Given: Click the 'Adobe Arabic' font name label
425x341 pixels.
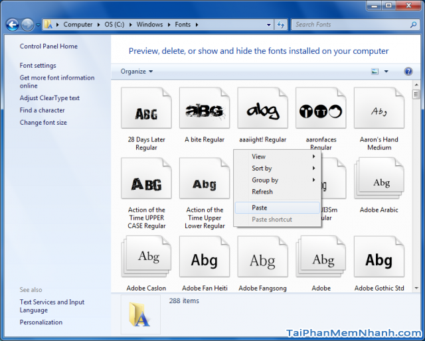Looking at the screenshot, I should (x=379, y=210).
